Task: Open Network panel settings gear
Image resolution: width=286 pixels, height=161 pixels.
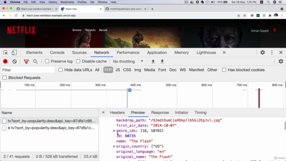Action: 281,62
